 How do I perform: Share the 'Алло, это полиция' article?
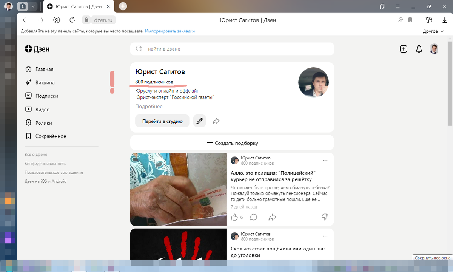click(272, 217)
